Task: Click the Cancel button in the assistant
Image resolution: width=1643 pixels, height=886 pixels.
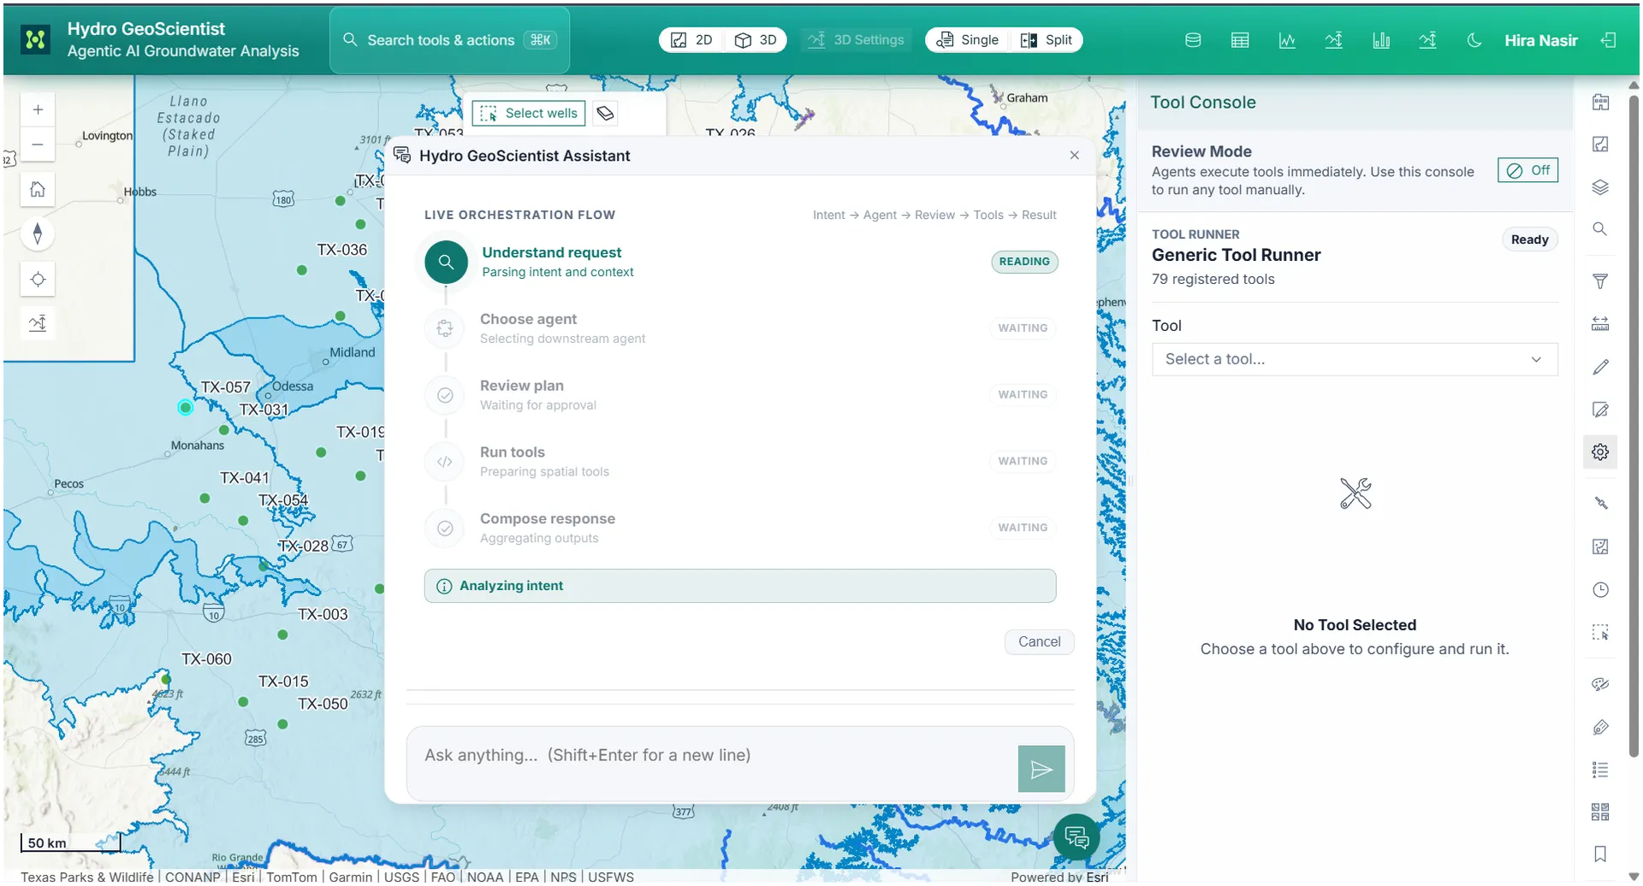Action: (x=1039, y=642)
